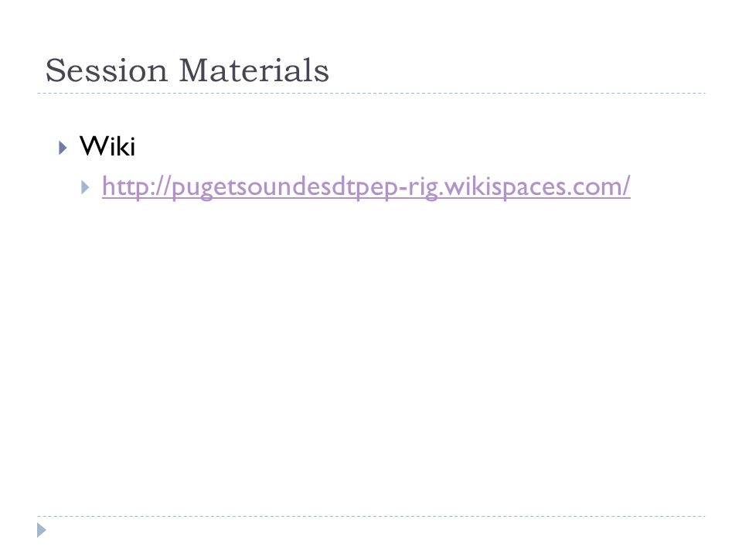Click the dashed divider above the footer
The width and height of the screenshot is (742, 557).
point(371,516)
